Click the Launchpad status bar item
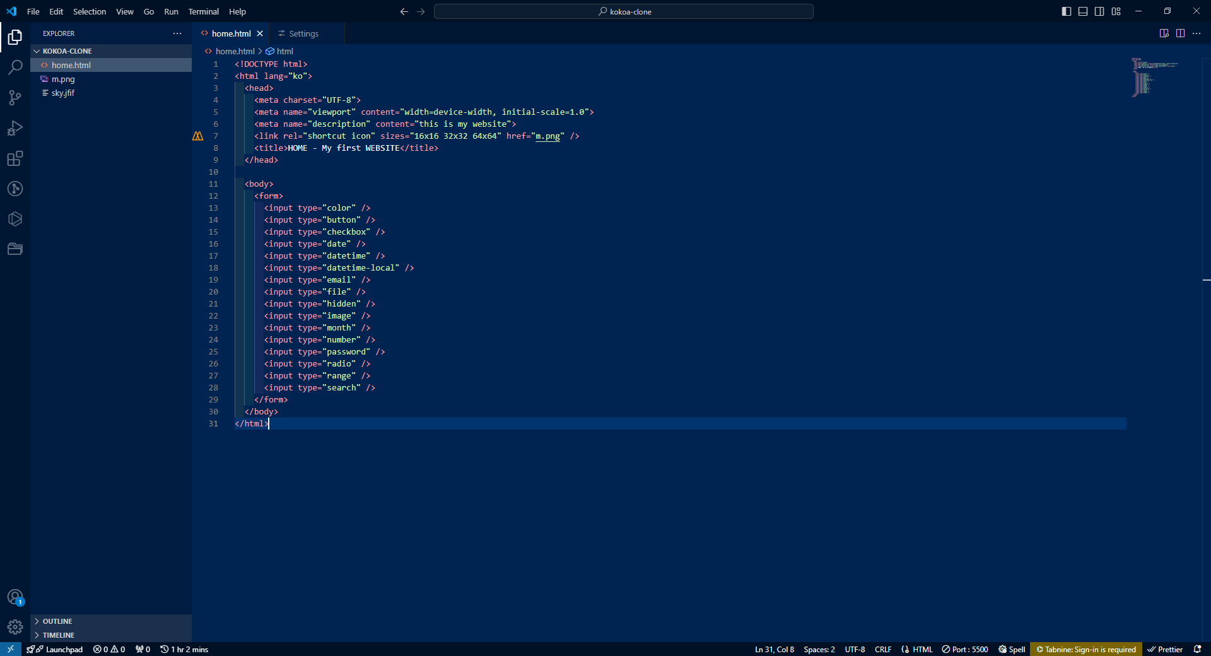1211x656 pixels. click(56, 649)
